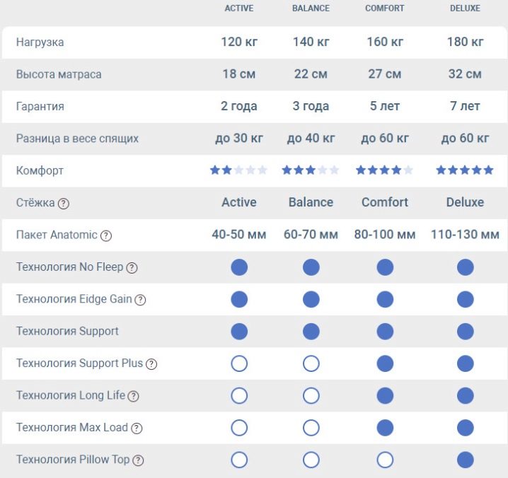Click the Стёжка value Comfort
The width and height of the screenshot is (508, 478).
(x=385, y=202)
